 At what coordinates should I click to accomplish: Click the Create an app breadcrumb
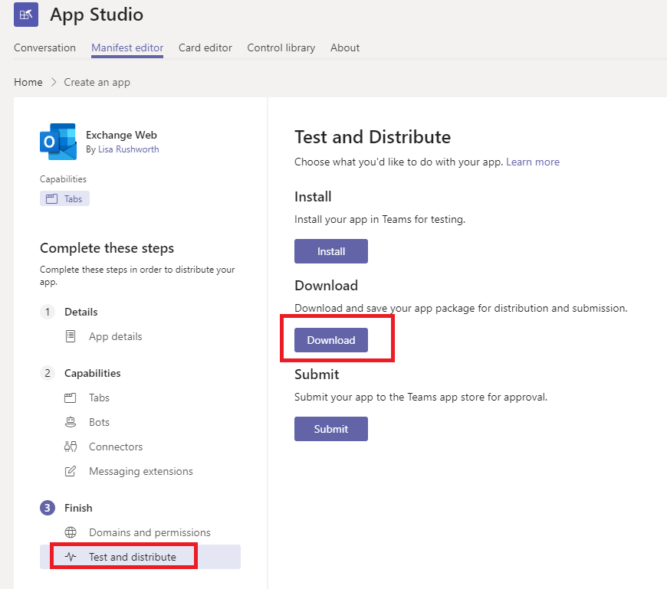(x=97, y=82)
